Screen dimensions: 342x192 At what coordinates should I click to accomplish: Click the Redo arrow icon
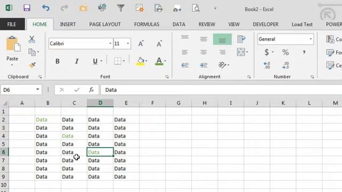pyautogui.click(x=64, y=9)
